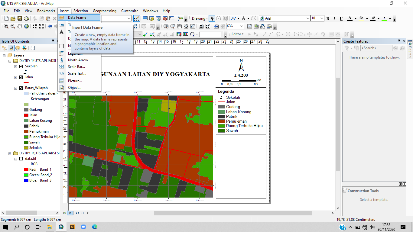Click the red Jalan line symbol swatch

tap(26, 82)
